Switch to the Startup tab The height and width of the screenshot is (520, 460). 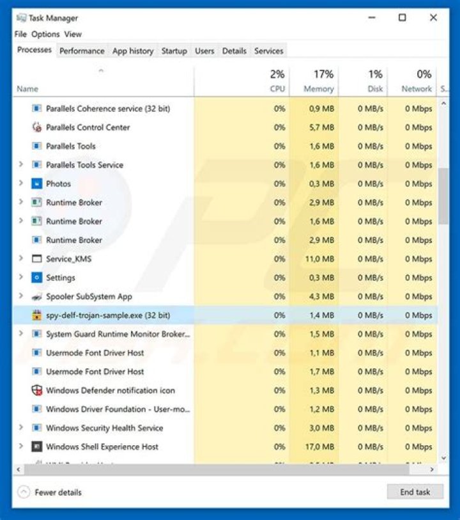[174, 51]
